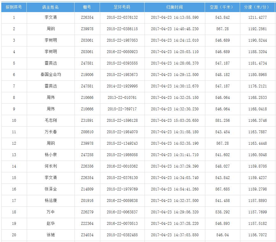Click owner name 徐驰 in row 20

tap(50, 235)
